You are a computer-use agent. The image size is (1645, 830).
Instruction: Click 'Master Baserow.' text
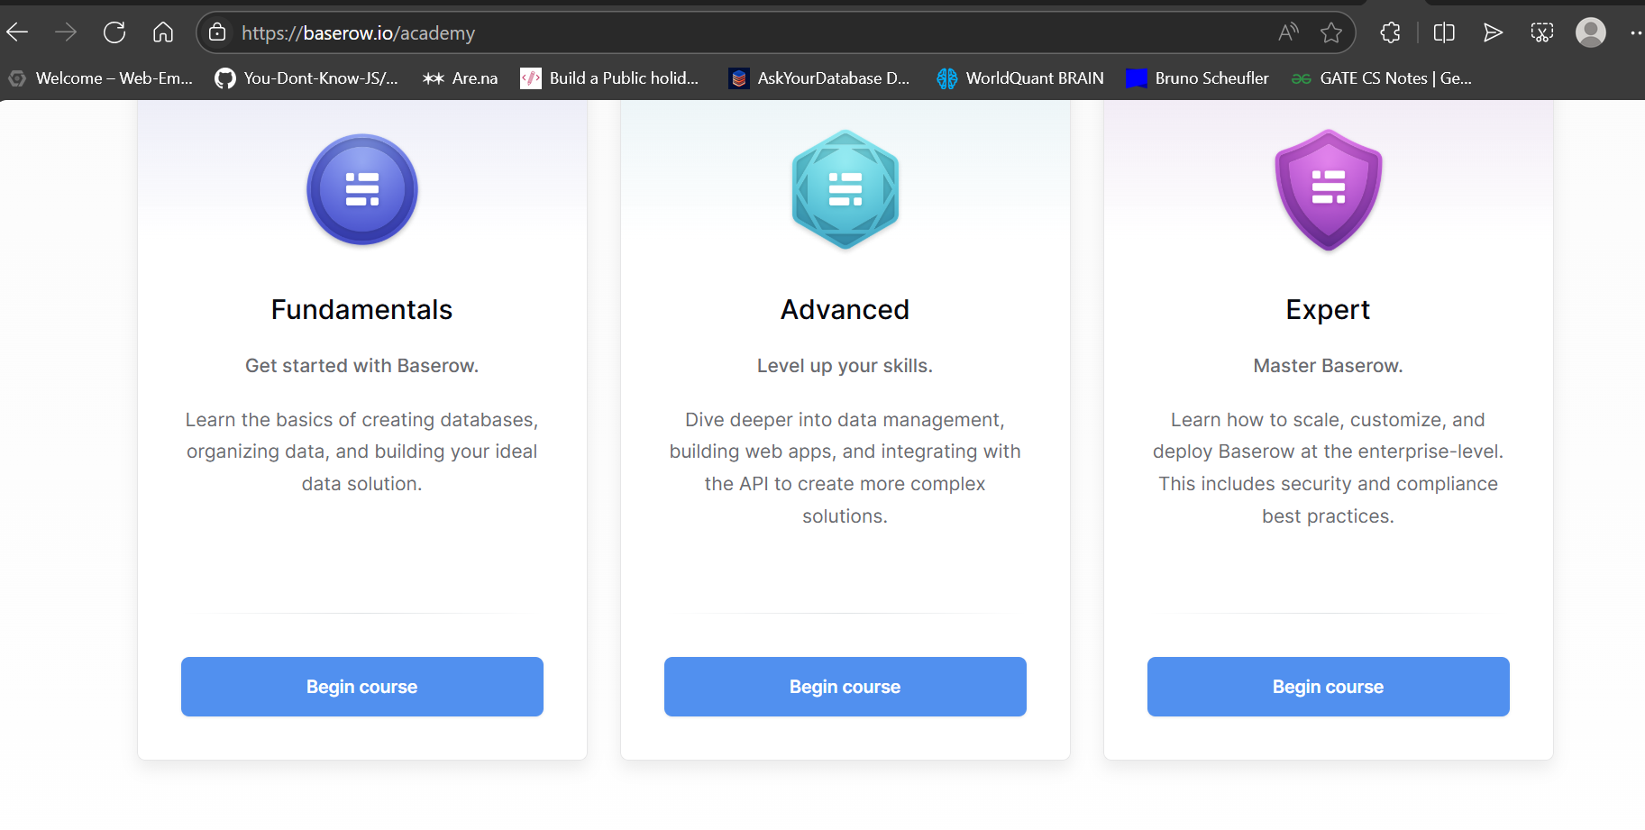(x=1329, y=366)
